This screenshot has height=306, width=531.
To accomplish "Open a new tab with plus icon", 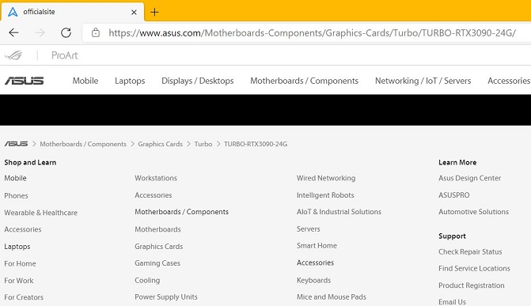I will [154, 12].
